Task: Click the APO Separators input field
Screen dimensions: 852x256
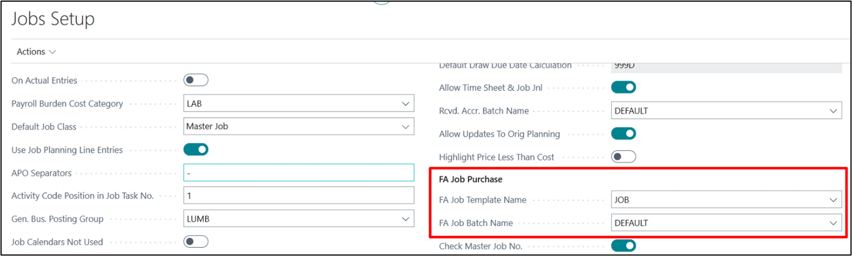Action: 298,173
